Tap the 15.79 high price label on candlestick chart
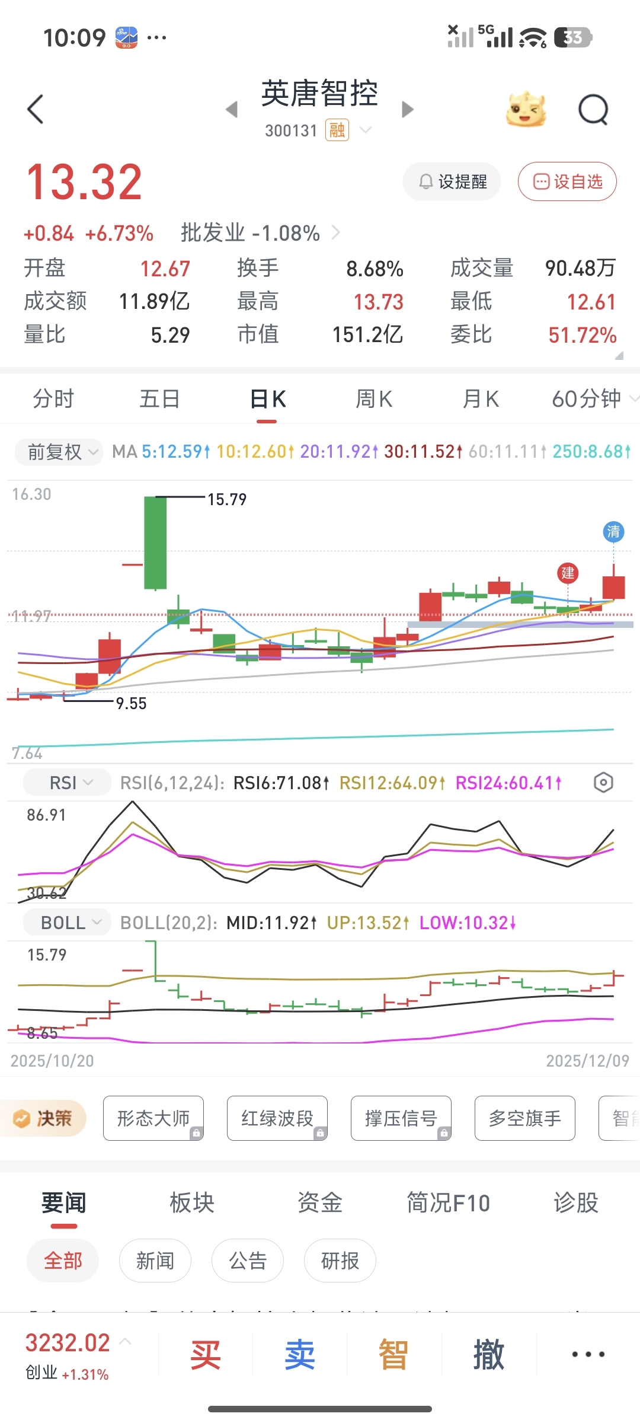Screen dimensions: 640x1423 pos(227,499)
